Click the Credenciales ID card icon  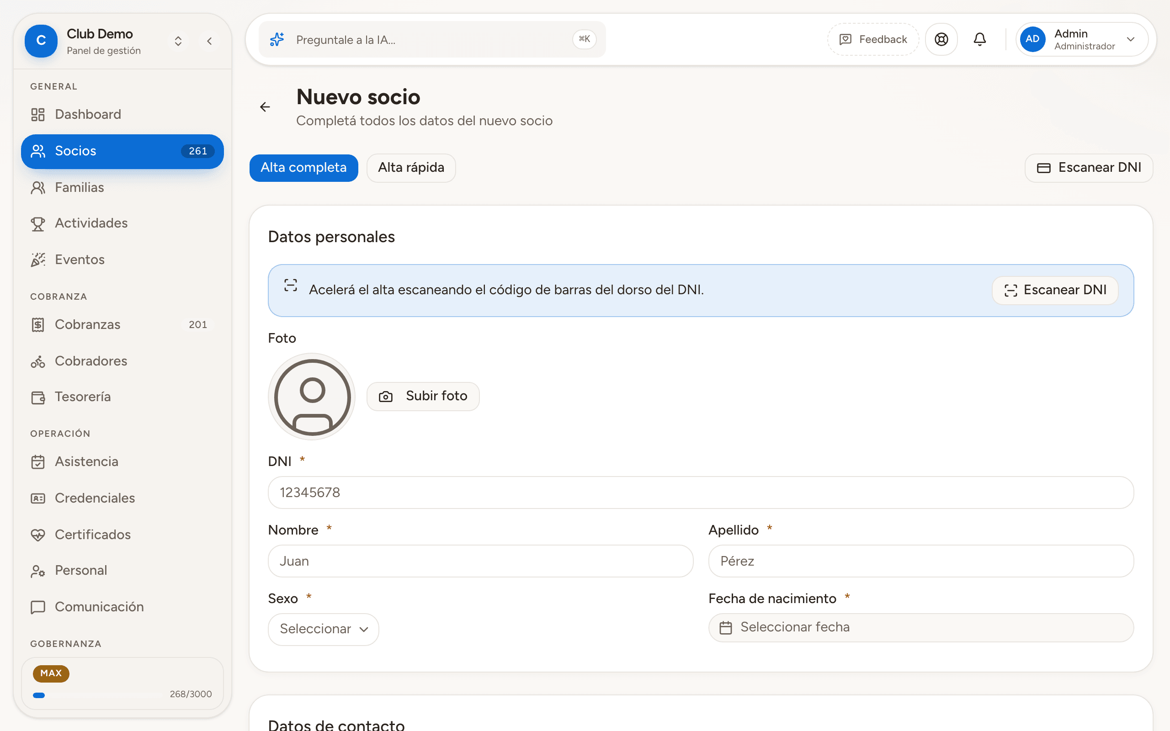(38, 498)
